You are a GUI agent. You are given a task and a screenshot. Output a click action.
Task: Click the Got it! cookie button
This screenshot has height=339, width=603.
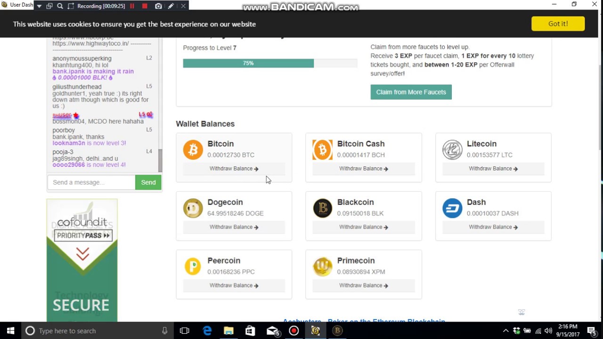coord(558,24)
